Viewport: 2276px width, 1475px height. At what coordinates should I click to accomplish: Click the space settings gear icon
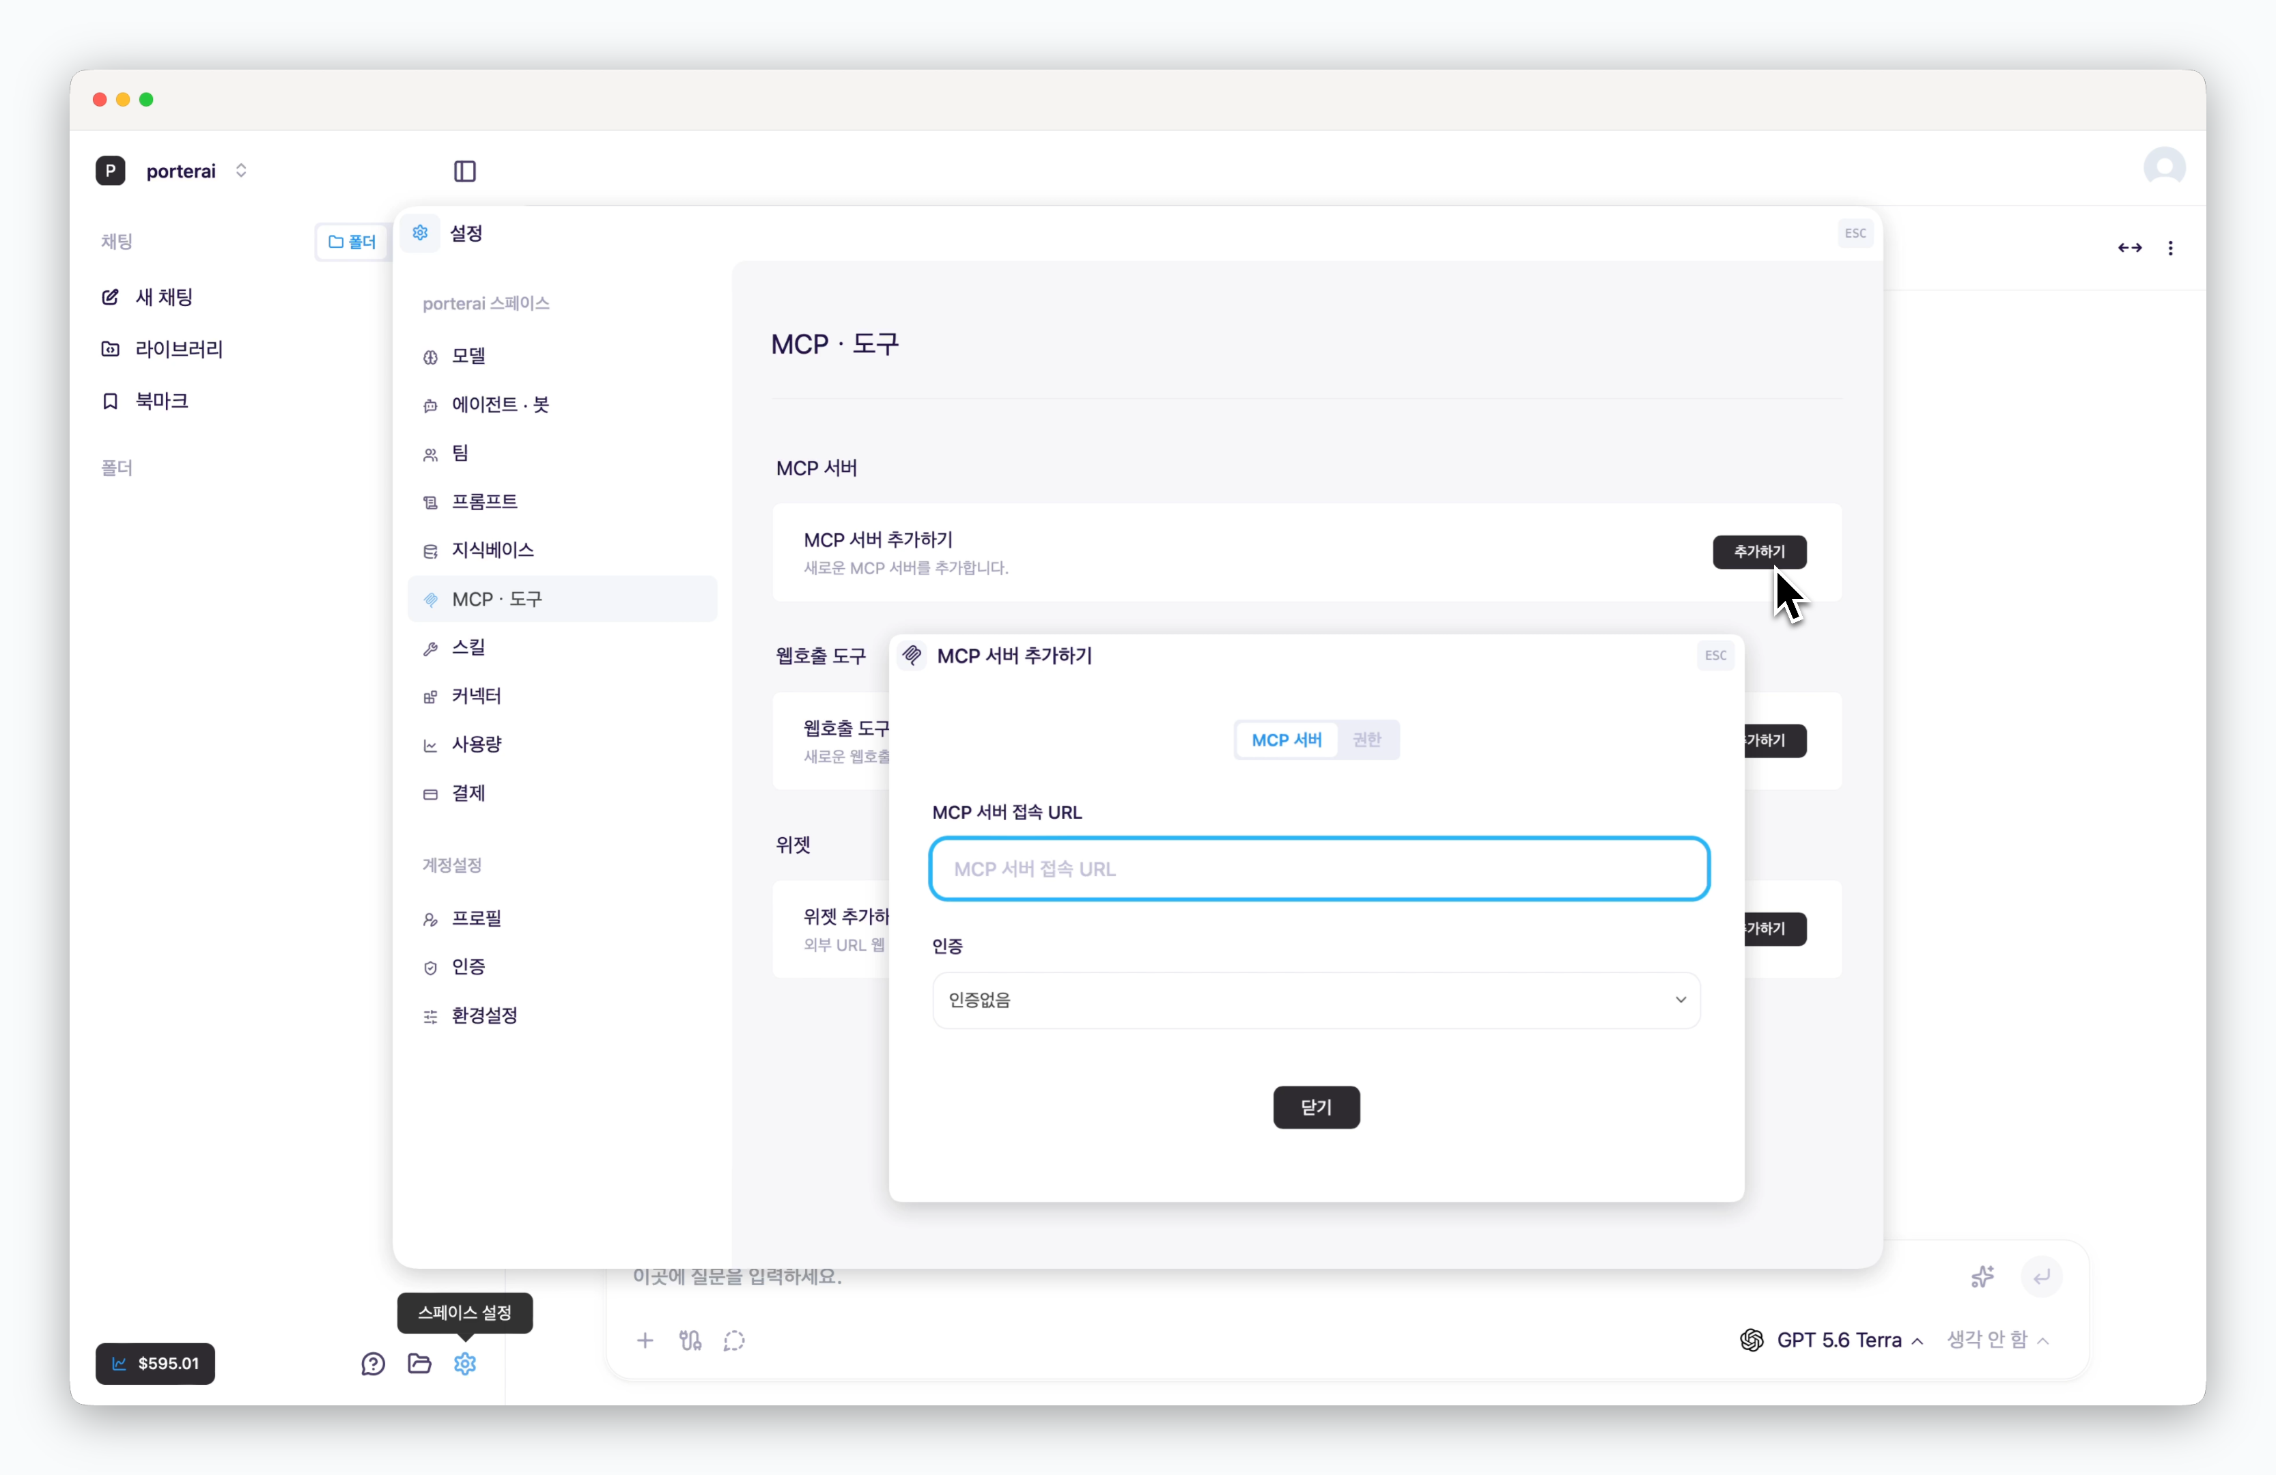tap(465, 1363)
